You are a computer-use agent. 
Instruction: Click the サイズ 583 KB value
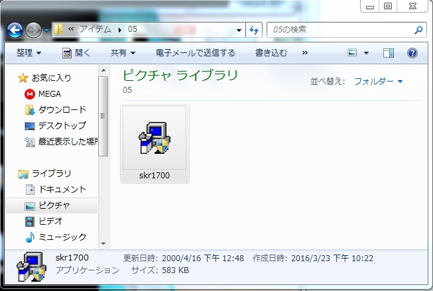click(x=175, y=270)
